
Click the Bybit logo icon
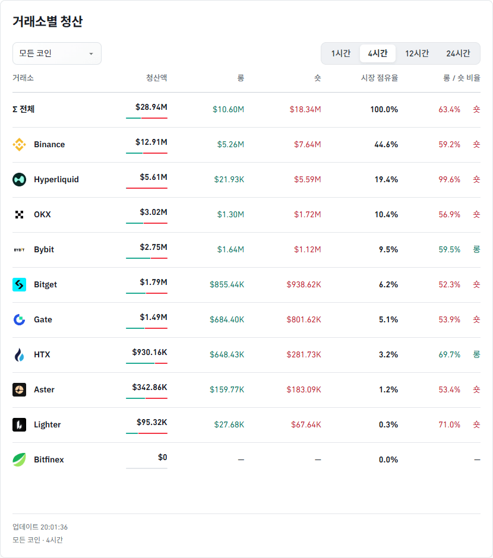pyautogui.click(x=19, y=250)
